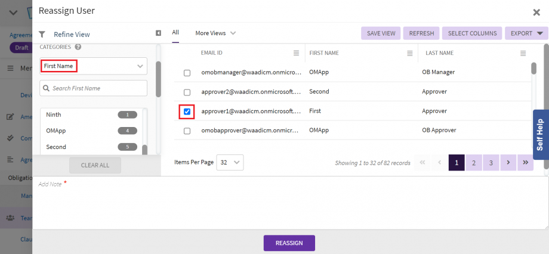Screen dimensions: 549x254
Task: Click the Refine View filter icon
Action: [x=42, y=35]
